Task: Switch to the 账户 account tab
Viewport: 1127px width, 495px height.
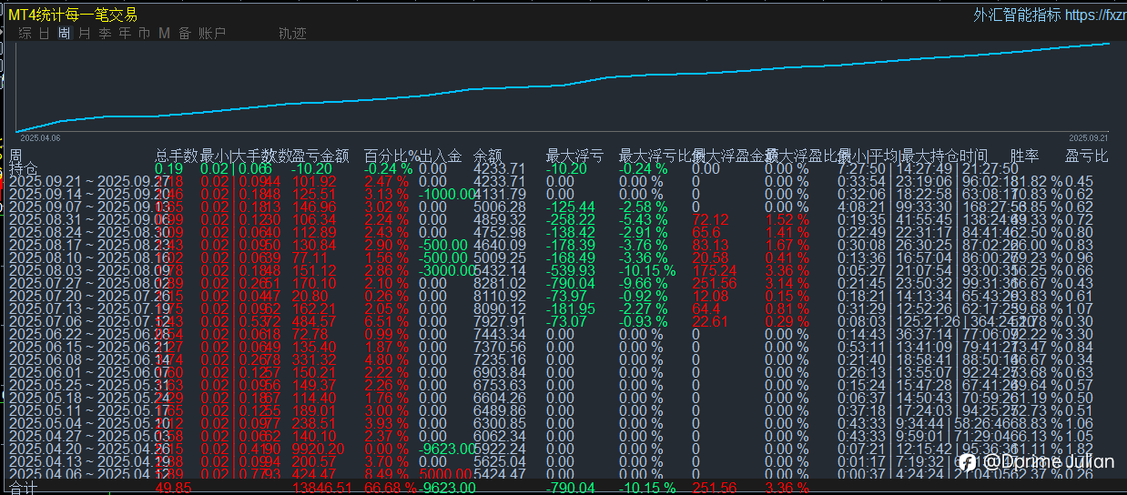Action: [211, 34]
